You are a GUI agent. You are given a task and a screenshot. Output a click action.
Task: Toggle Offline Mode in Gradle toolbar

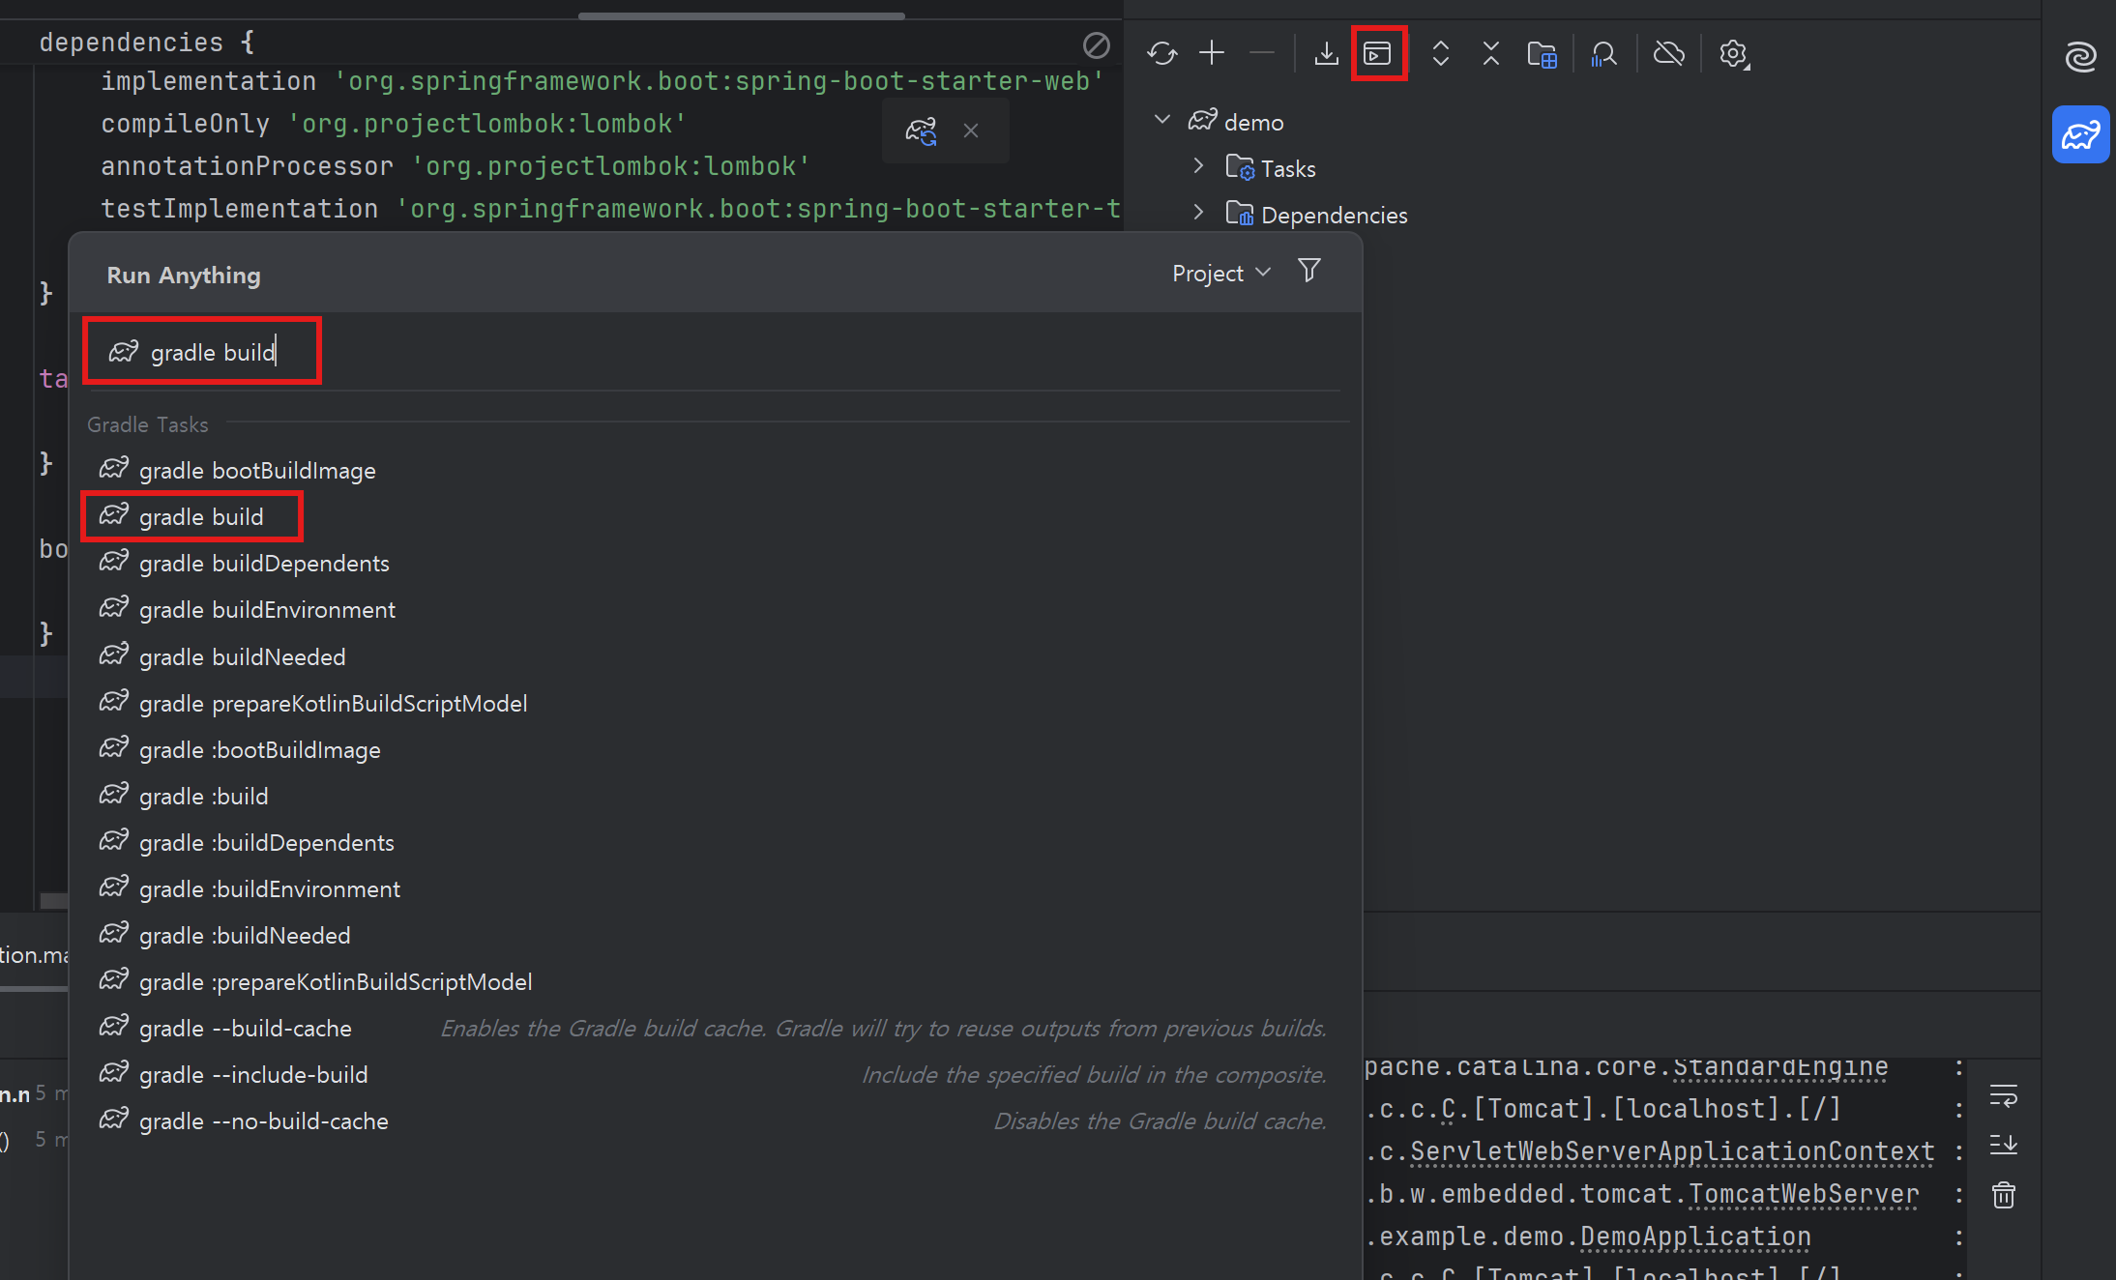click(x=1668, y=53)
